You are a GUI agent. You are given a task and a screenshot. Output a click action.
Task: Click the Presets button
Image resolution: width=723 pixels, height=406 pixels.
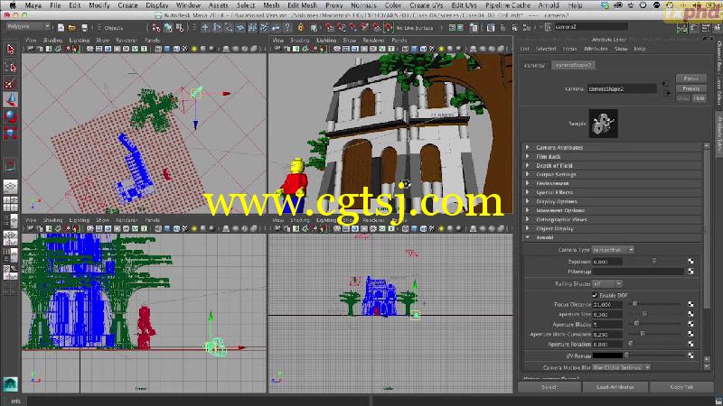690,88
